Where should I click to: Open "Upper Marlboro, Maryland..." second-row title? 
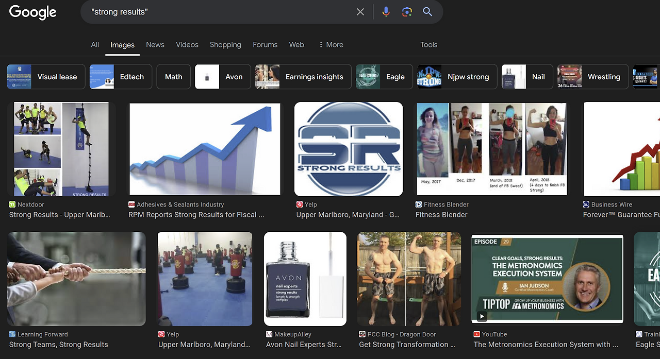click(204, 345)
